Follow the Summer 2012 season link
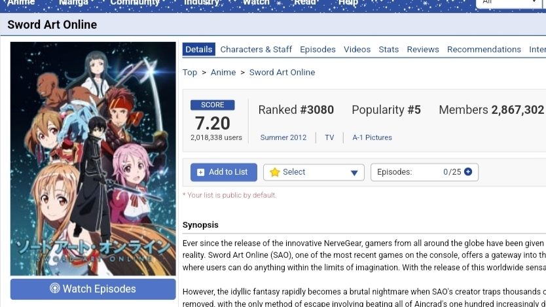 point(283,137)
